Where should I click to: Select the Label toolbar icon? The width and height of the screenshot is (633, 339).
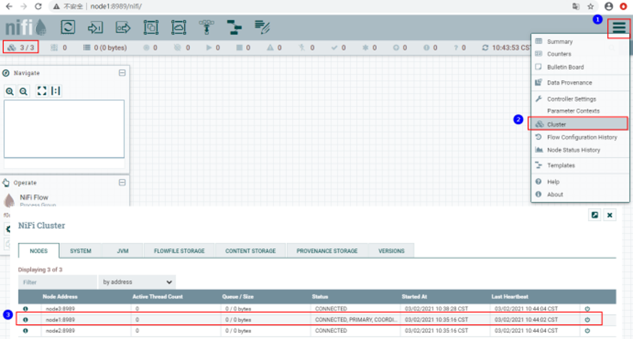click(262, 27)
